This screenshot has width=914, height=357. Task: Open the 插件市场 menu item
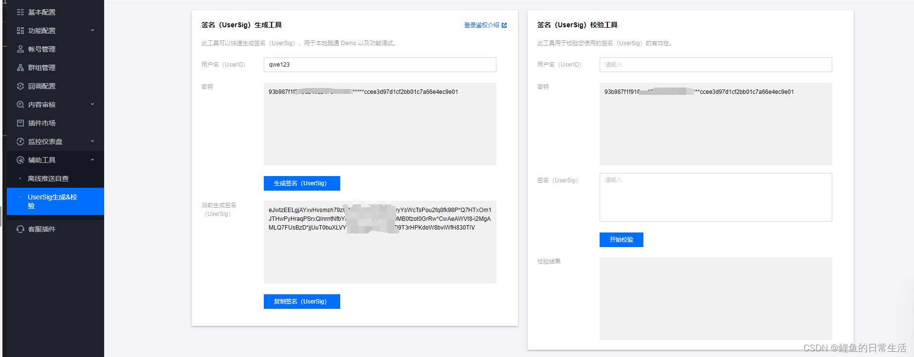(55, 123)
